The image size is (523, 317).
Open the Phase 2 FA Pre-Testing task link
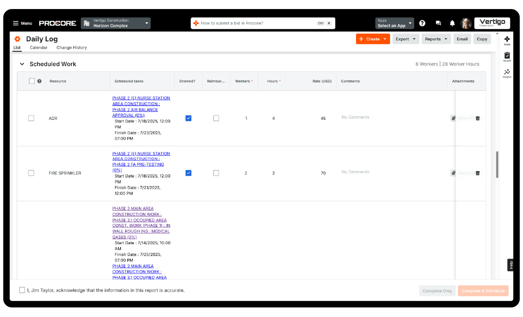point(141,162)
